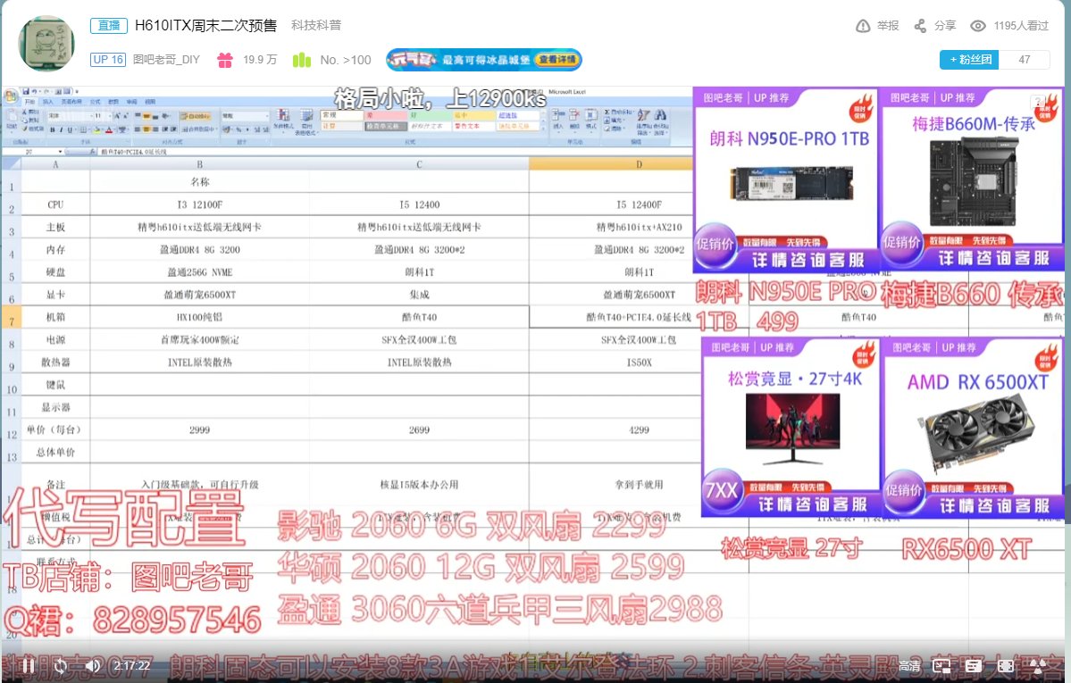The height and width of the screenshot is (683, 1071).
Task: Click the UP 16 level badge
Action: coord(108,60)
